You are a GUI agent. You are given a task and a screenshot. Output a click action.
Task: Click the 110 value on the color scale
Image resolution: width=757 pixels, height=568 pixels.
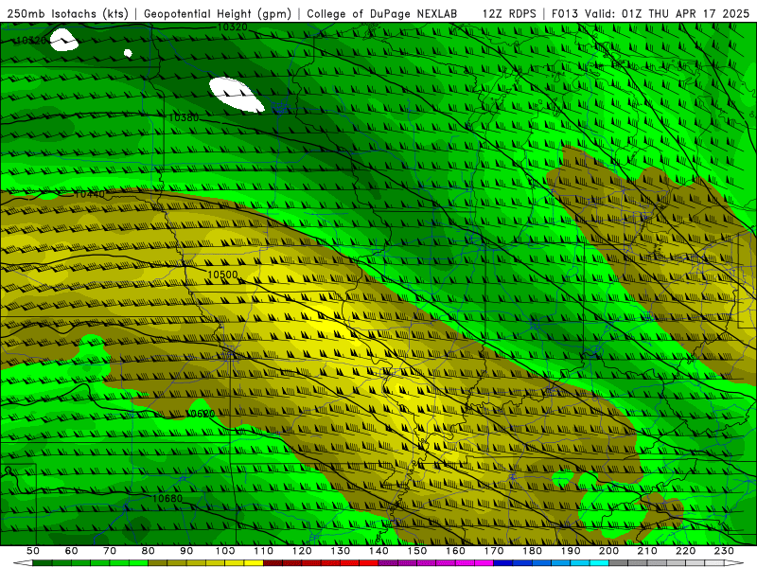coord(263,551)
